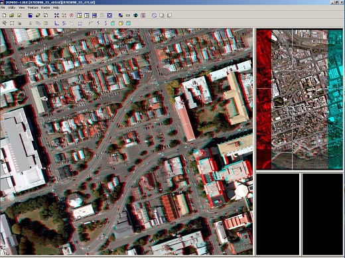The height and width of the screenshot is (258, 345).
Task: Open the Utility menu
Action: tap(11, 7)
